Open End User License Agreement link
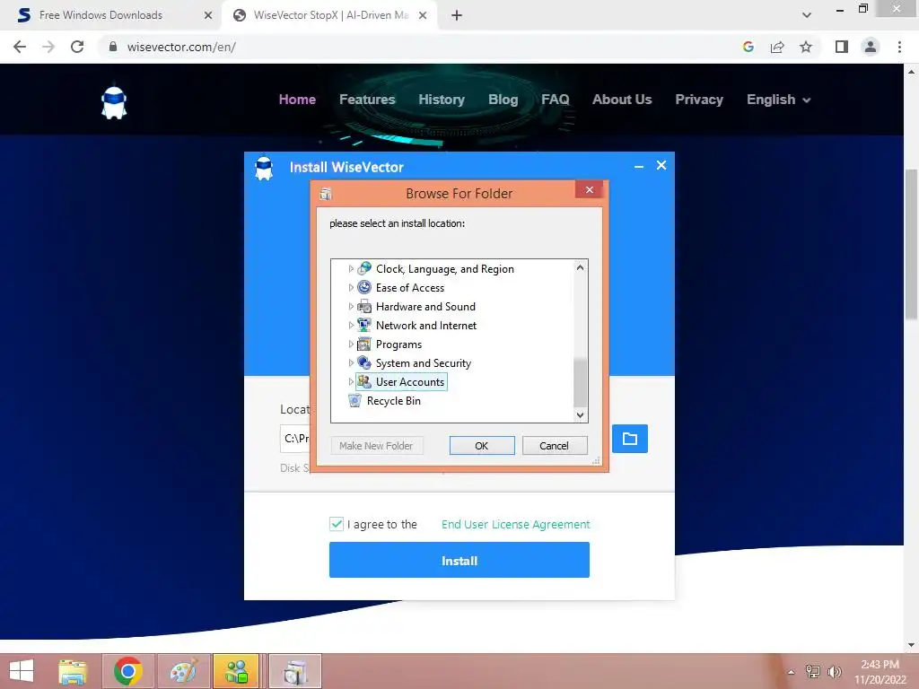This screenshot has height=689, width=919. (x=516, y=524)
